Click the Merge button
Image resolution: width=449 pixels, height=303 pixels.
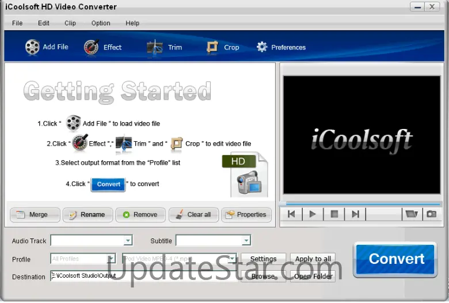(x=35, y=215)
